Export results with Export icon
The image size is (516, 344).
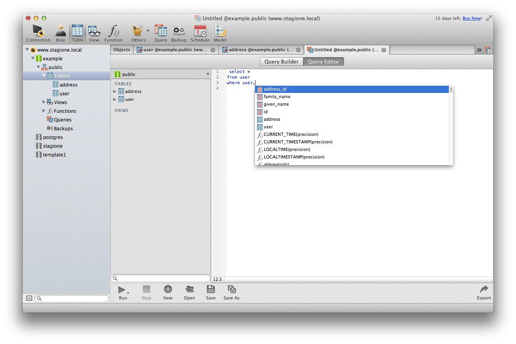coord(484,293)
